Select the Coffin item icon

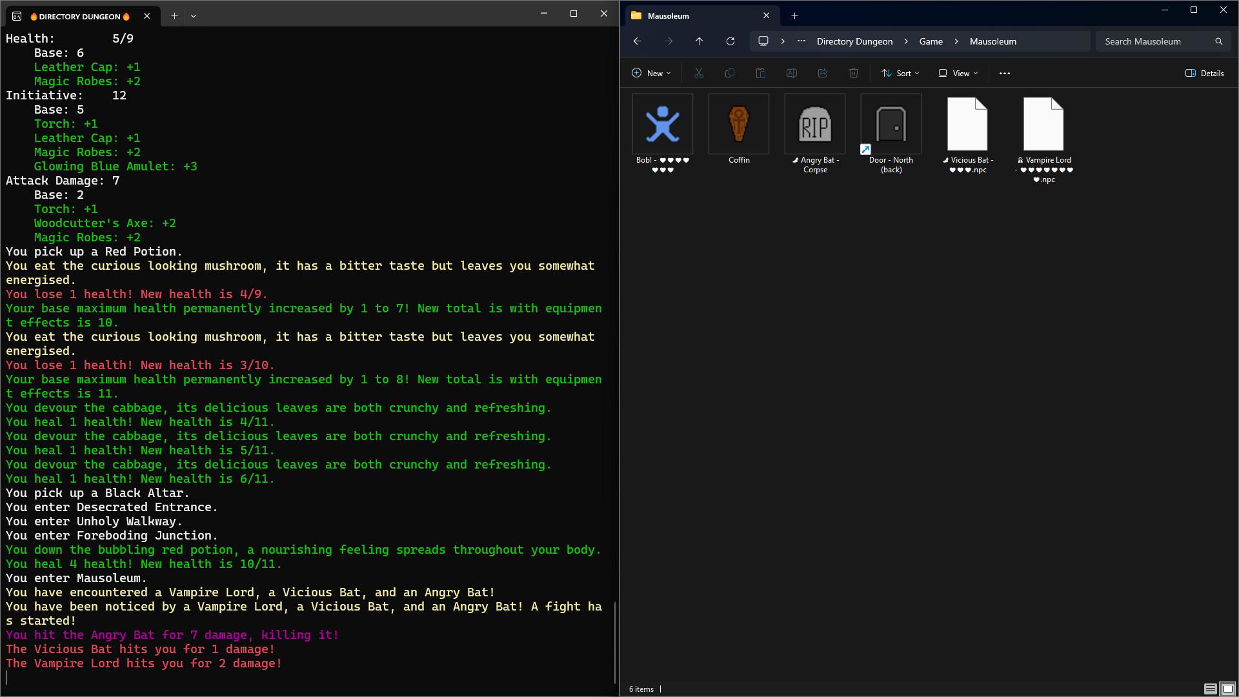(738, 124)
